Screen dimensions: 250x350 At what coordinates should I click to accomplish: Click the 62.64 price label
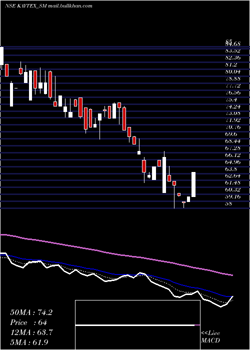[233, 175]
